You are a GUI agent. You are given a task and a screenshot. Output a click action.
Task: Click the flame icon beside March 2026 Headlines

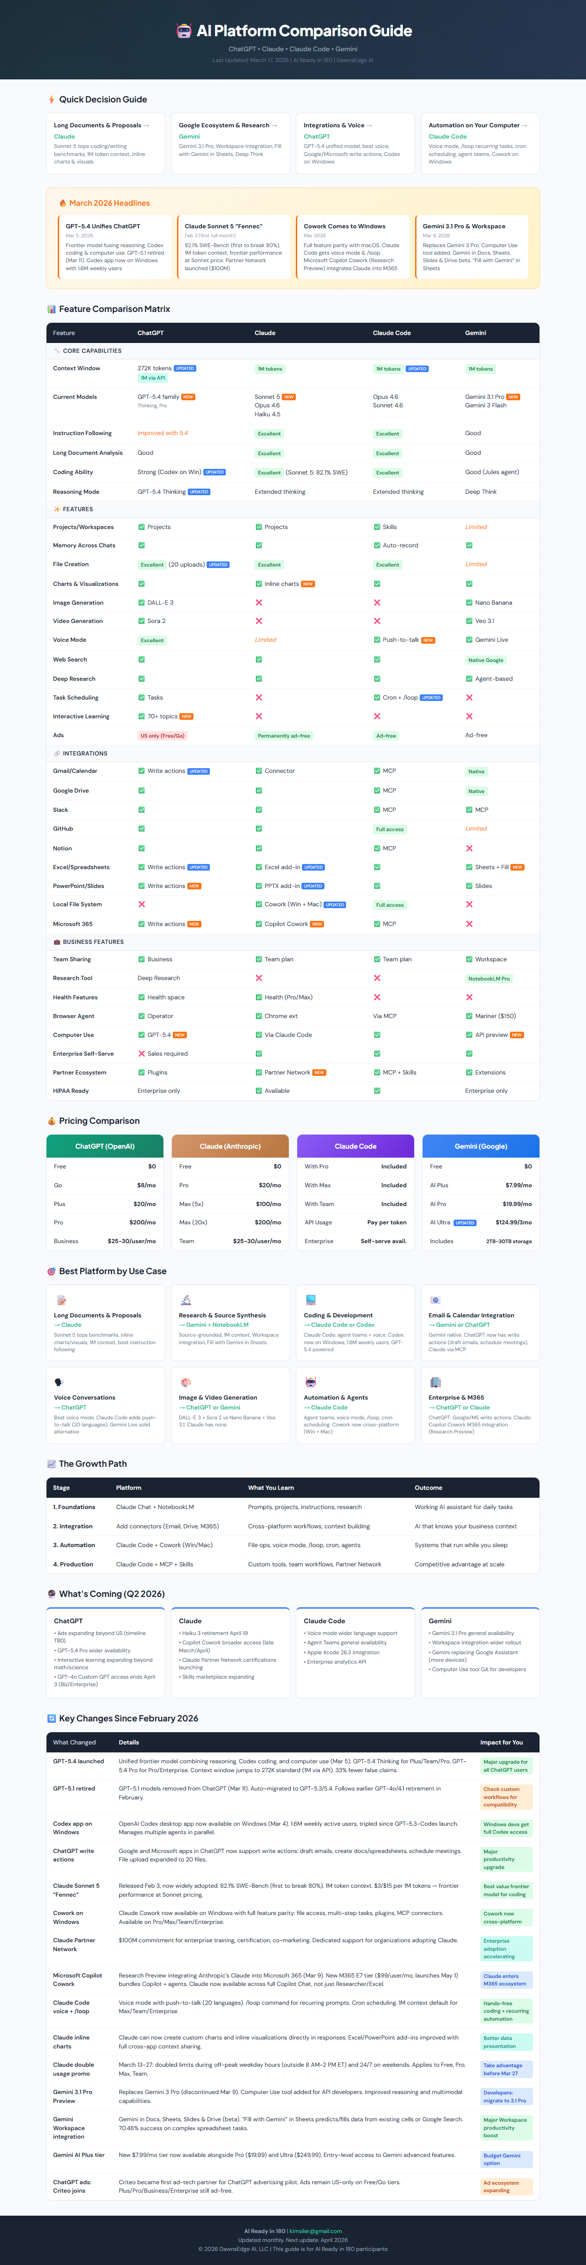pyautogui.click(x=62, y=203)
